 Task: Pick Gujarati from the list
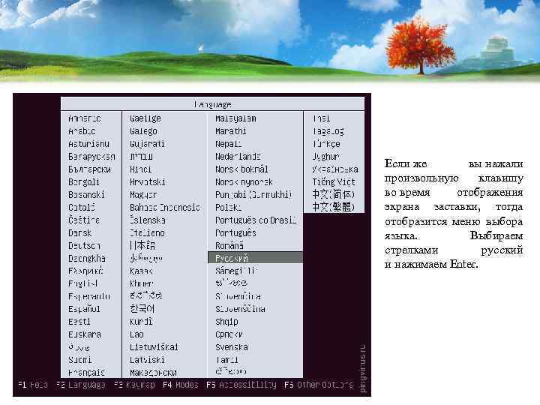click(x=148, y=144)
